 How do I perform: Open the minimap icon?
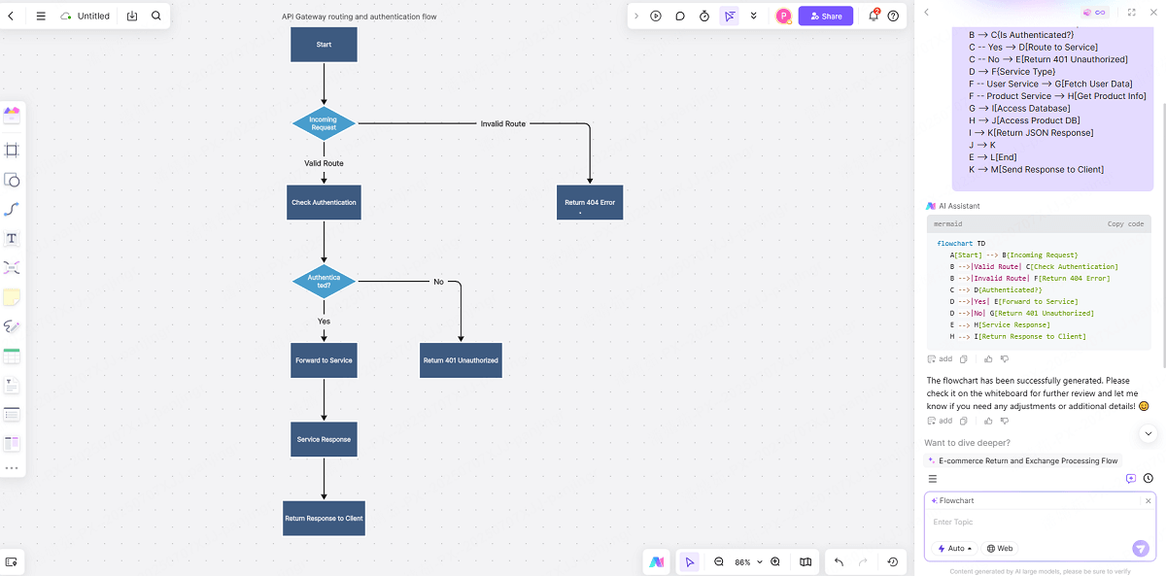tap(806, 561)
